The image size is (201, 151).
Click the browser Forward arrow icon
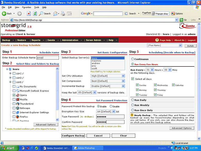click(x=20, y=13)
